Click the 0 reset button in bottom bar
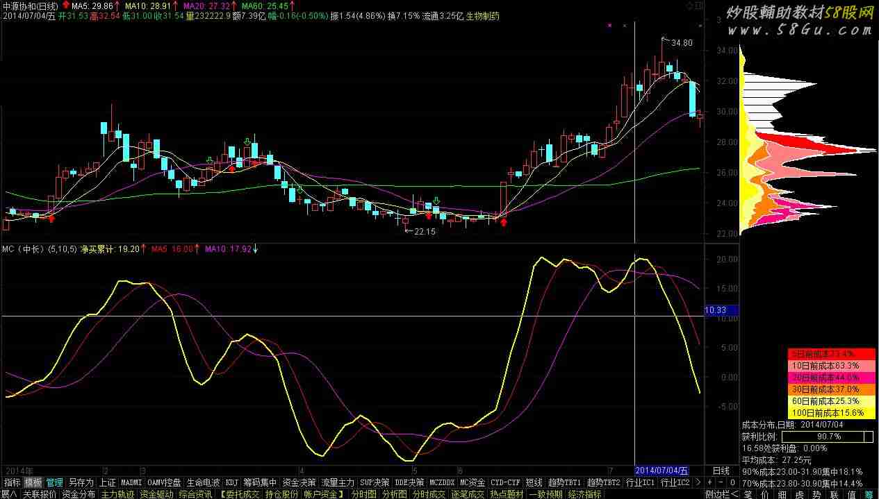 732,482
